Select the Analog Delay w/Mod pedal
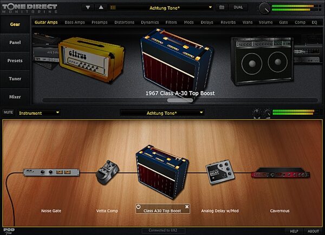Screen dimensions: 325x235 tap(220, 172)
